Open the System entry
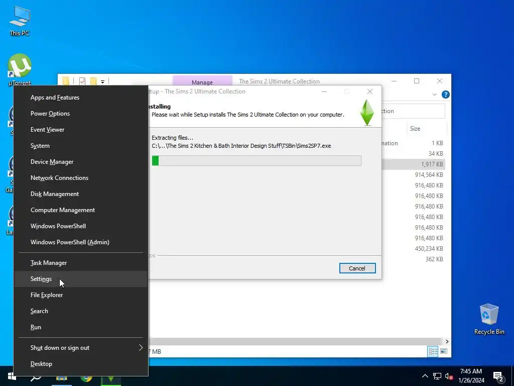Viewport: 514px width, 386px height. click(x=81, y=146)
